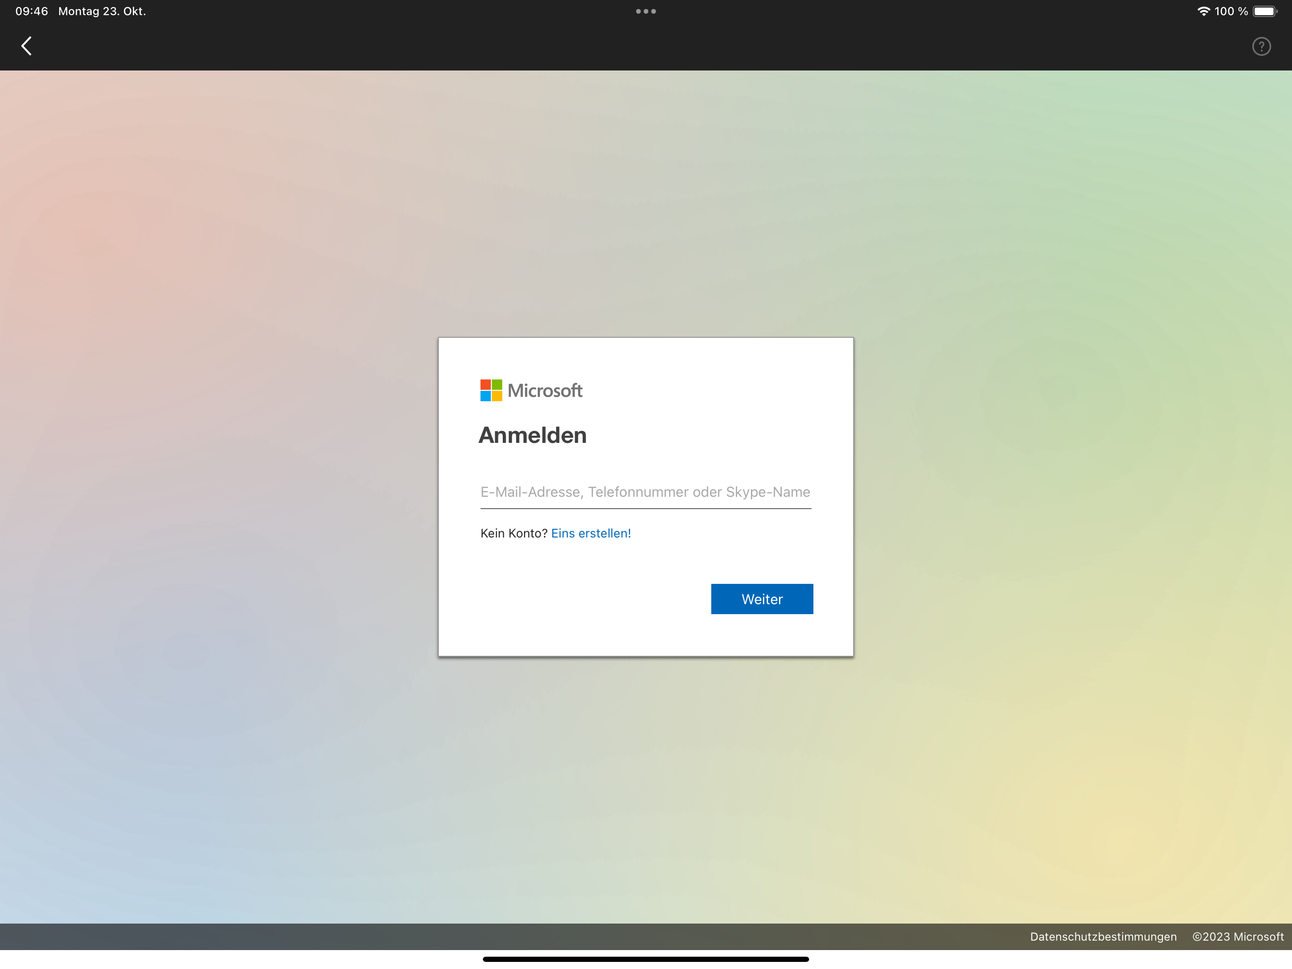Screen dimensions: 1292x969
Task: Tap the battery indicator icon
Action: click(1265, 11)
